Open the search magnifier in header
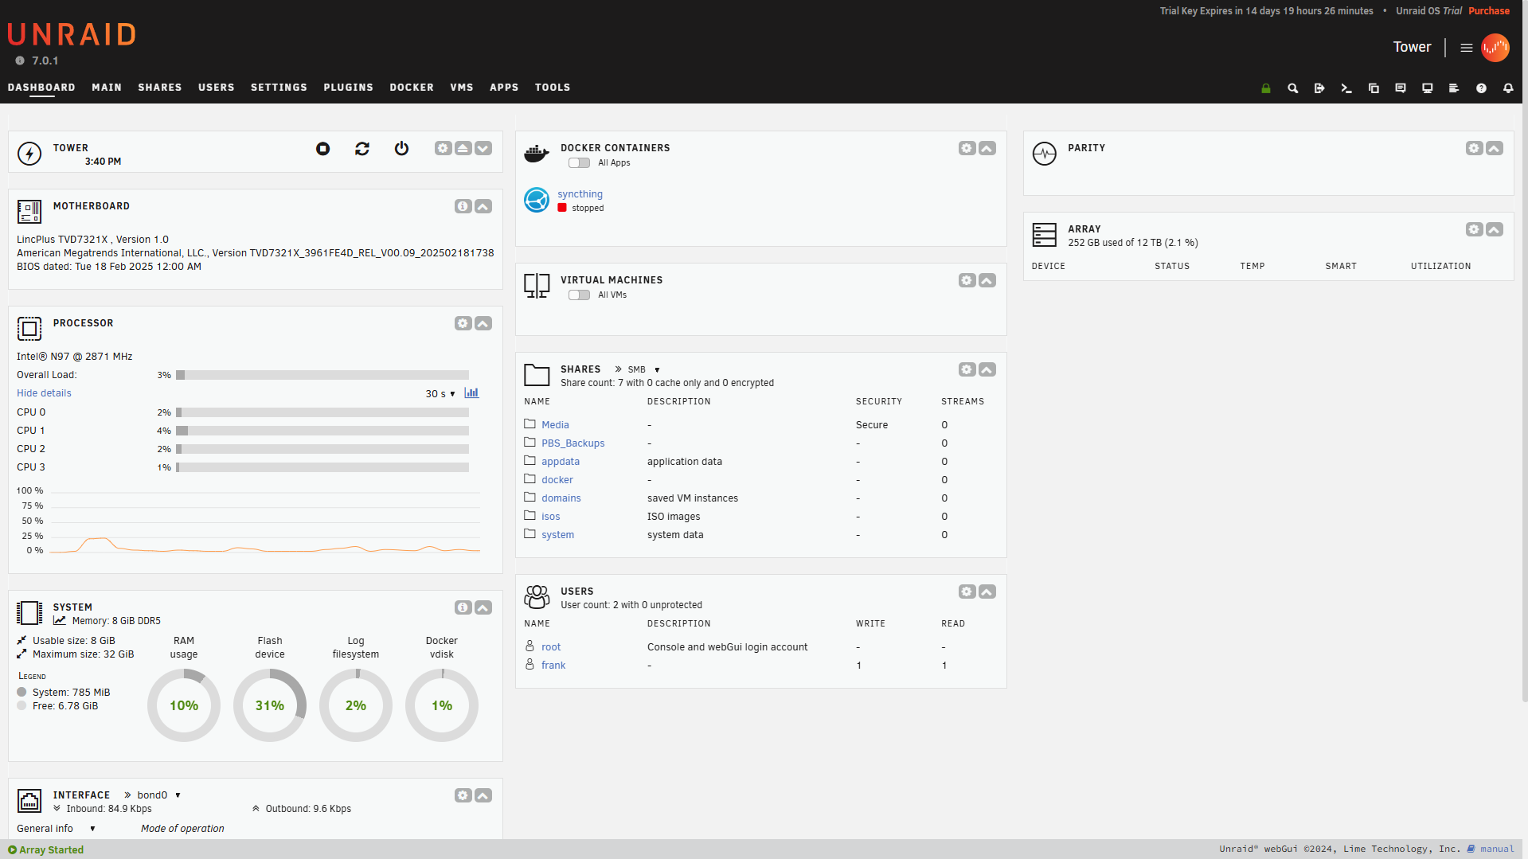This screenshot has width=1528, height=859. tap(1293, 88)
